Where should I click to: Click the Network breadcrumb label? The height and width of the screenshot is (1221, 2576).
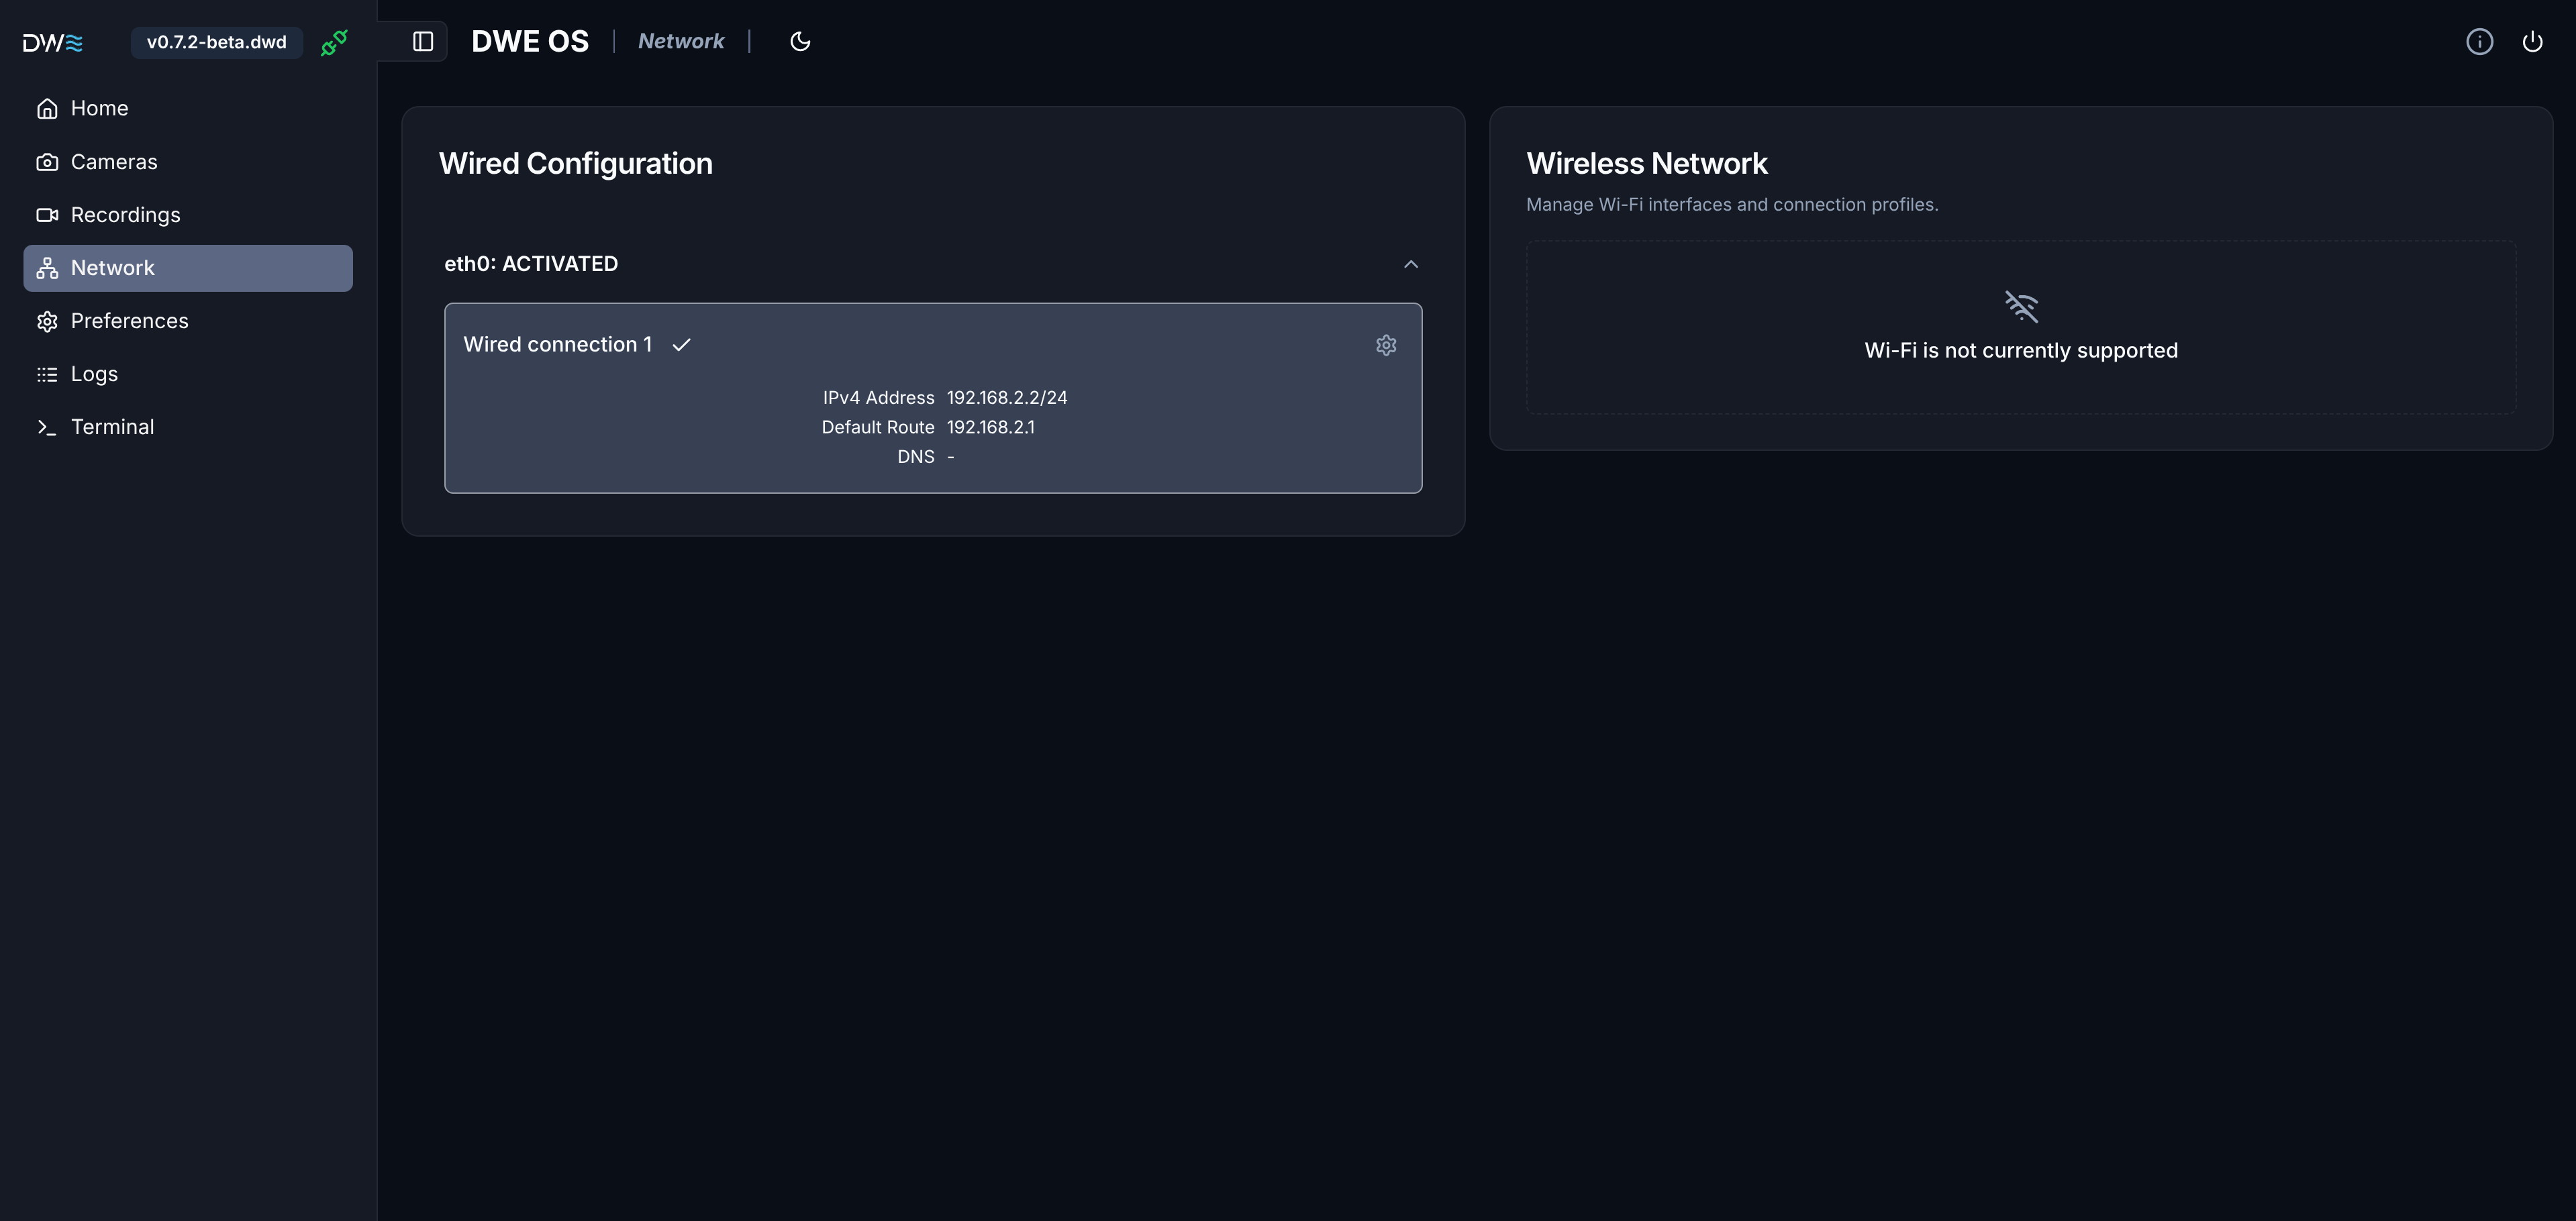(x=681, y=41)
